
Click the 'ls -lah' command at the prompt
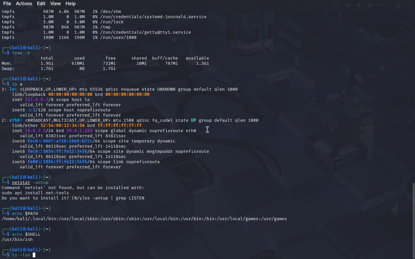point(21,255)
